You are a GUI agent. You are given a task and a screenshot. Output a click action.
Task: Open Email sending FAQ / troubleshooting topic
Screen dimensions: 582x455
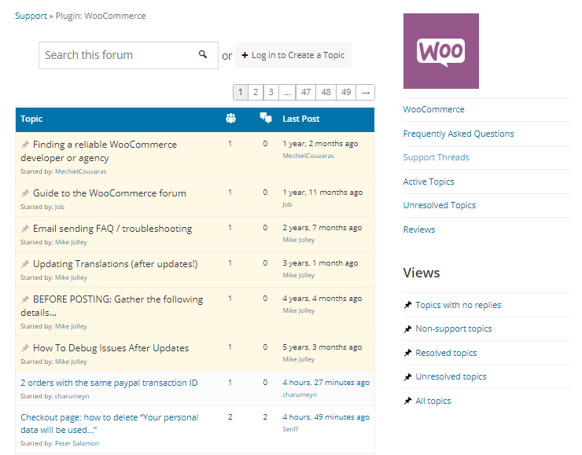pos(112,229)
